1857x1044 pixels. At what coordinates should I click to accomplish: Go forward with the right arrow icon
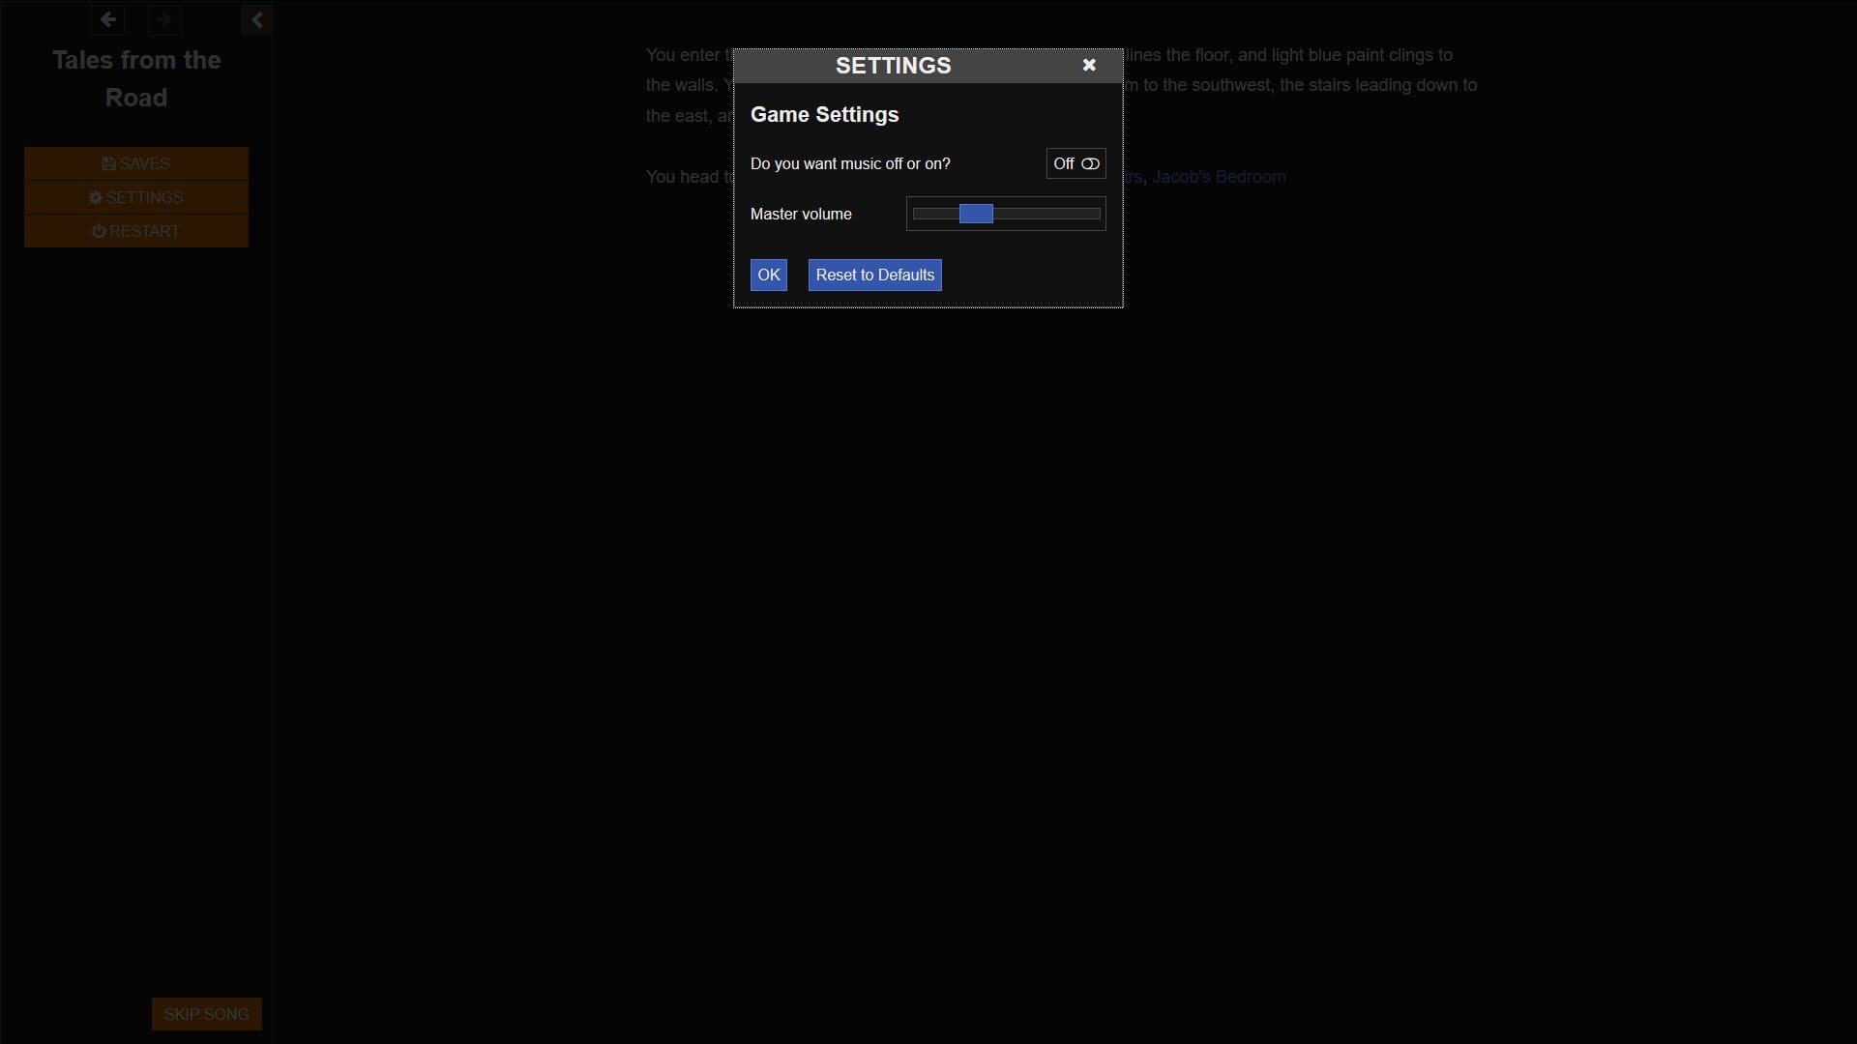[164, 19]
